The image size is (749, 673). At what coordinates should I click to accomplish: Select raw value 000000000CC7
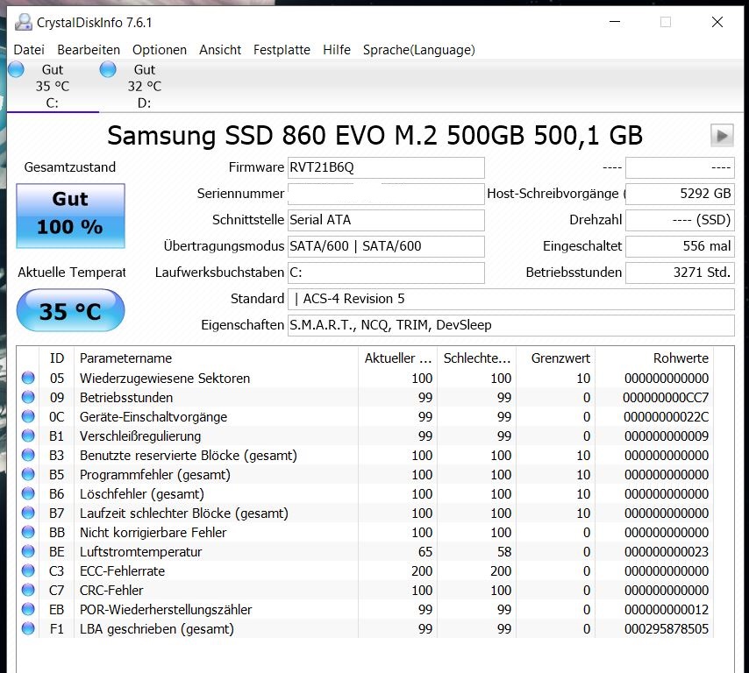666,398
